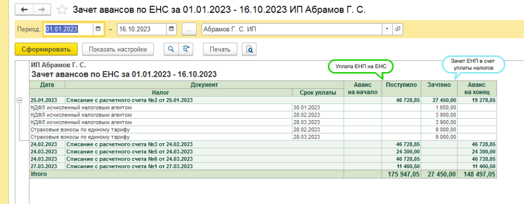Click the start date field 01.01.2023
This screenshot has width=524, height=204.
click(69, 29)
